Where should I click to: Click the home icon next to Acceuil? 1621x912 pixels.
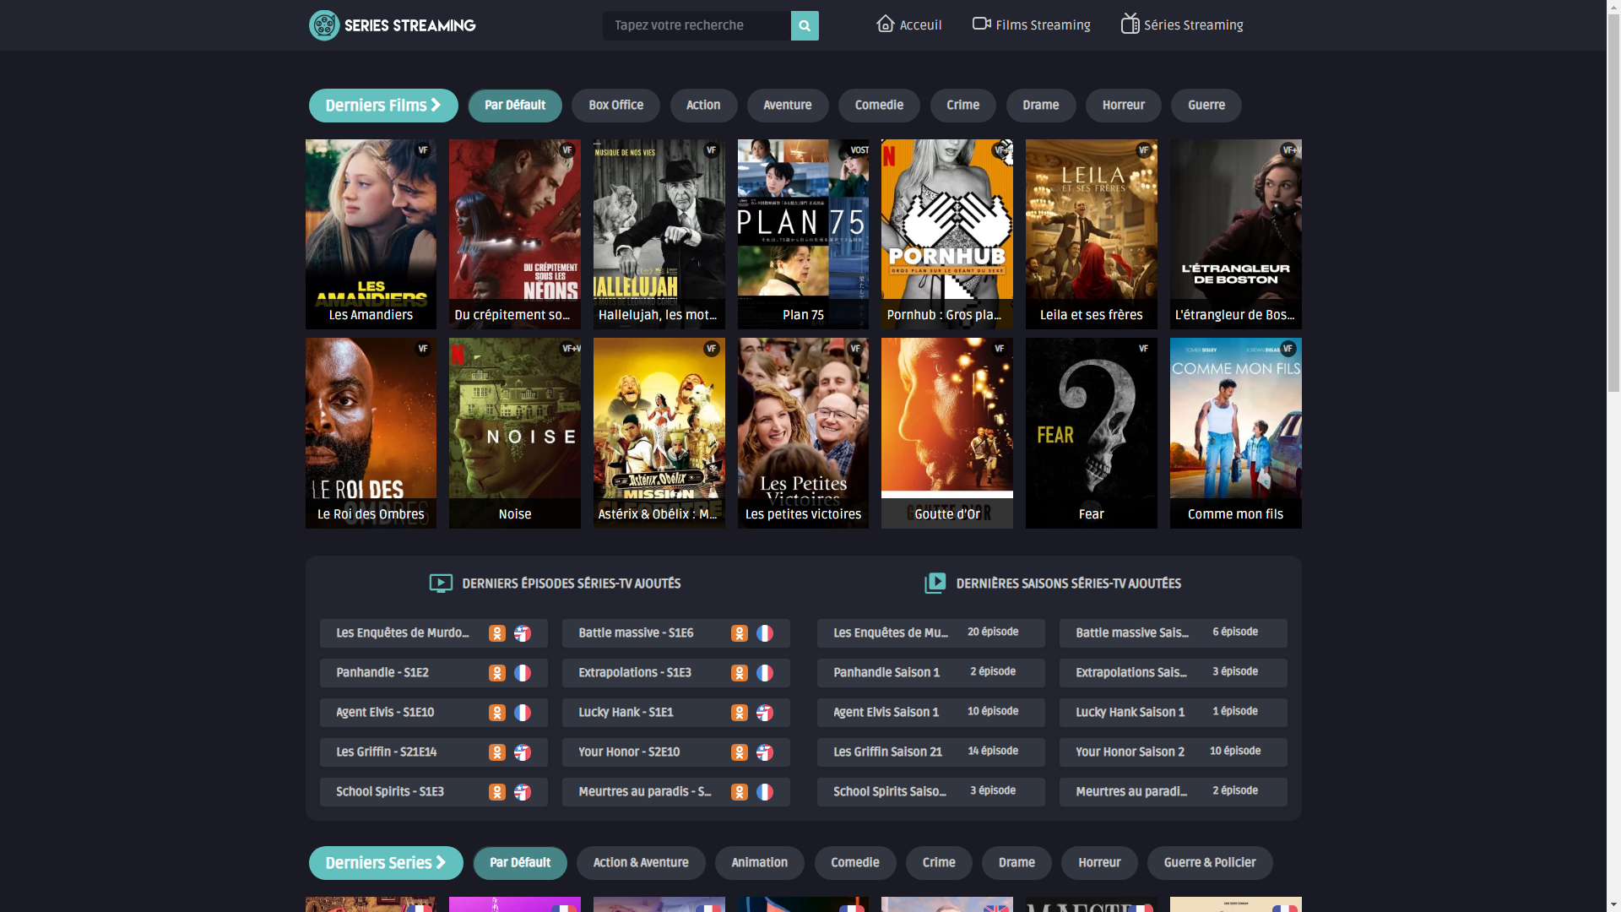click(885, 24)
